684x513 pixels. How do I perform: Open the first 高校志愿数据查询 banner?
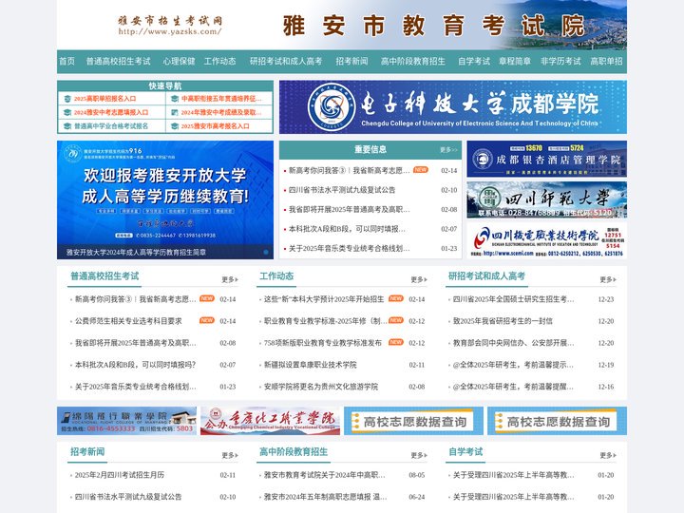[413, 421]
